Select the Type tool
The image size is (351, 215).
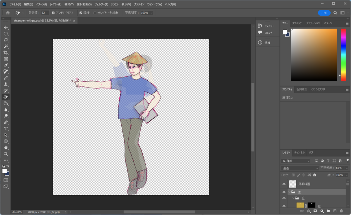click(x=6, y=129)
